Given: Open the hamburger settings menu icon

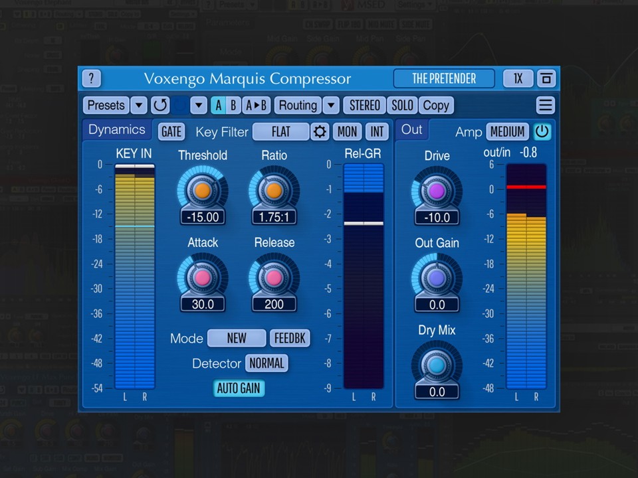Looking at the screenshot, I should 545,106.
